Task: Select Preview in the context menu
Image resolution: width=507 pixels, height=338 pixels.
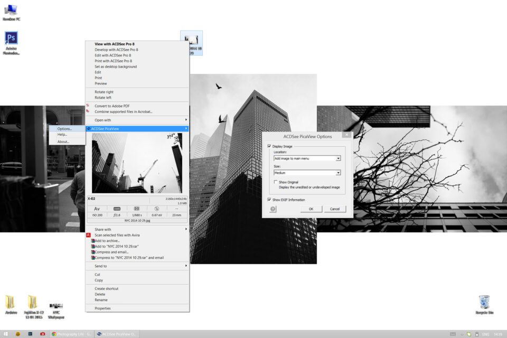Action: click(x=137, y=83)
